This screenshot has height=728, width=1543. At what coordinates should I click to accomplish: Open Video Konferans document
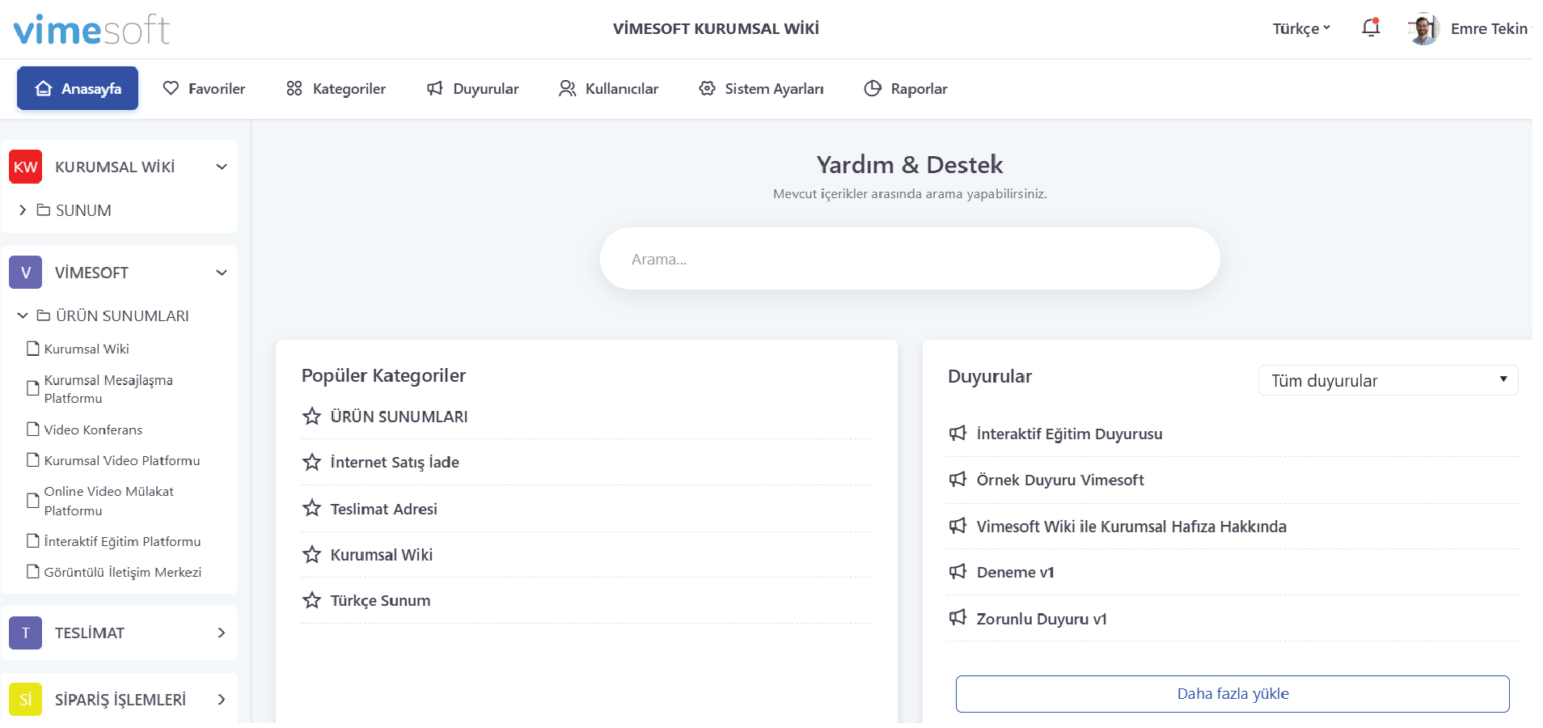(x=84, y=430)
